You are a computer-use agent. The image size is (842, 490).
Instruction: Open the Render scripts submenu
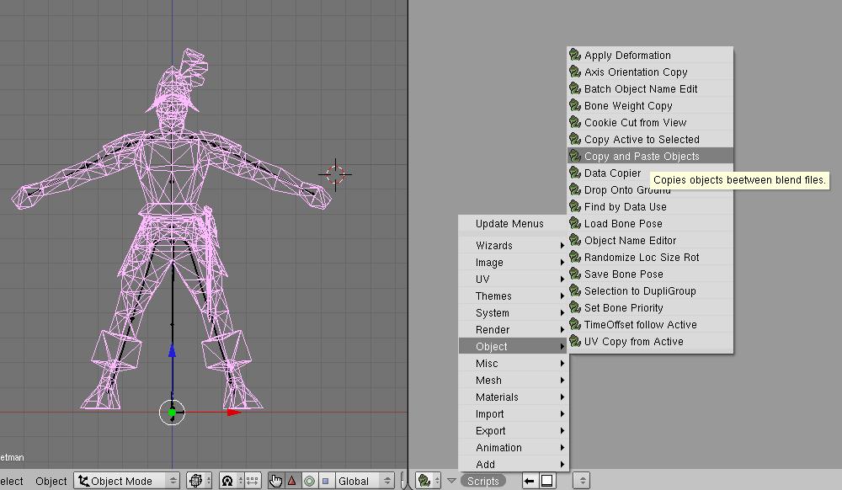click(513, 329)
